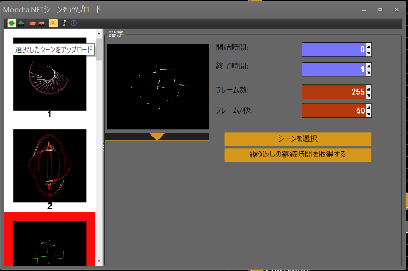Click the 終了時間: label

point(232,66)
